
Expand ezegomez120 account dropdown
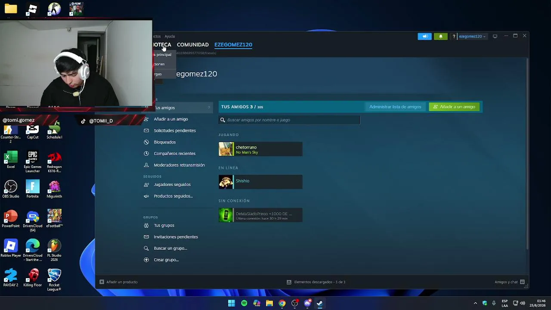tap(472, 37)
